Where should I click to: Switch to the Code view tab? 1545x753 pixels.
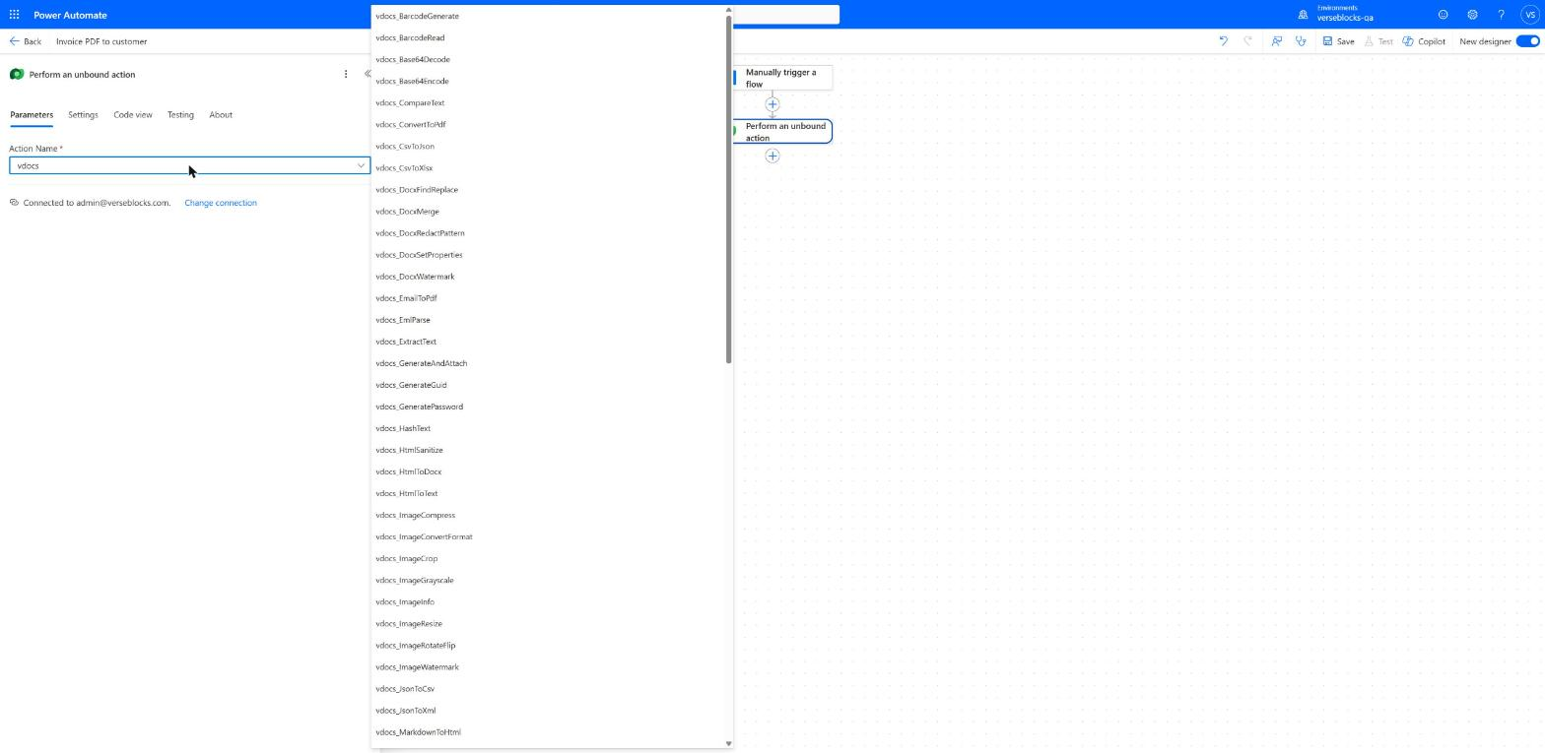point(133,114)
